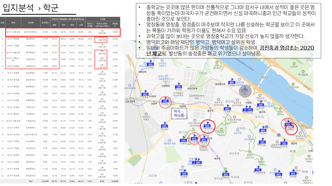Click the 신정여자중학교 school name cell

(31, 135)
